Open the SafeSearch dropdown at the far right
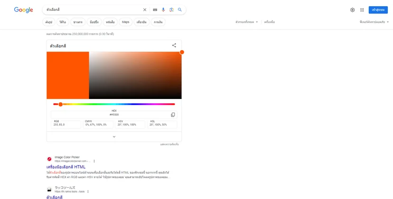 point(374,22)
